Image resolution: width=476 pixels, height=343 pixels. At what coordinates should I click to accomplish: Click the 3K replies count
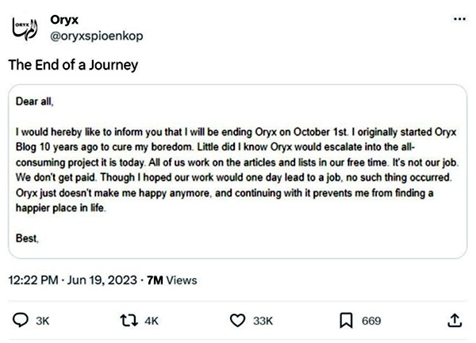[43, 321]
